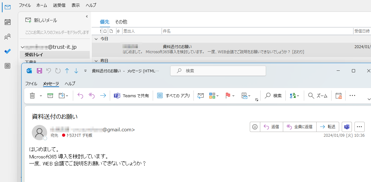Toggle the mark read/unread envelope icon
The image size is (371, 182).
(x=200, y=96)
